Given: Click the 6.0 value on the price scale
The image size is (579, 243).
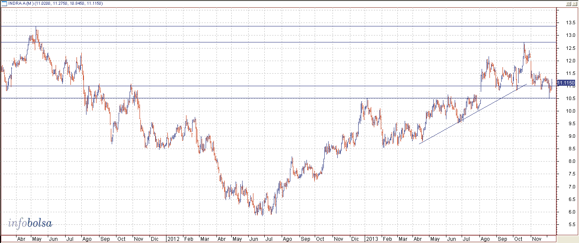Looking at the screenshot, I should click(566, 212).
